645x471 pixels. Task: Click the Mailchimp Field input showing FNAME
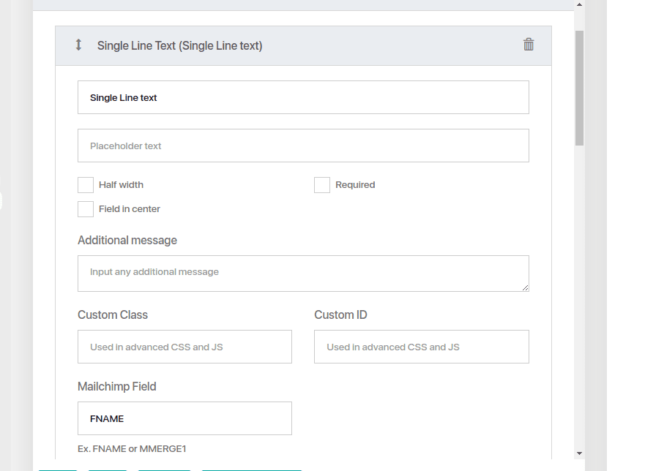point(184,418)
